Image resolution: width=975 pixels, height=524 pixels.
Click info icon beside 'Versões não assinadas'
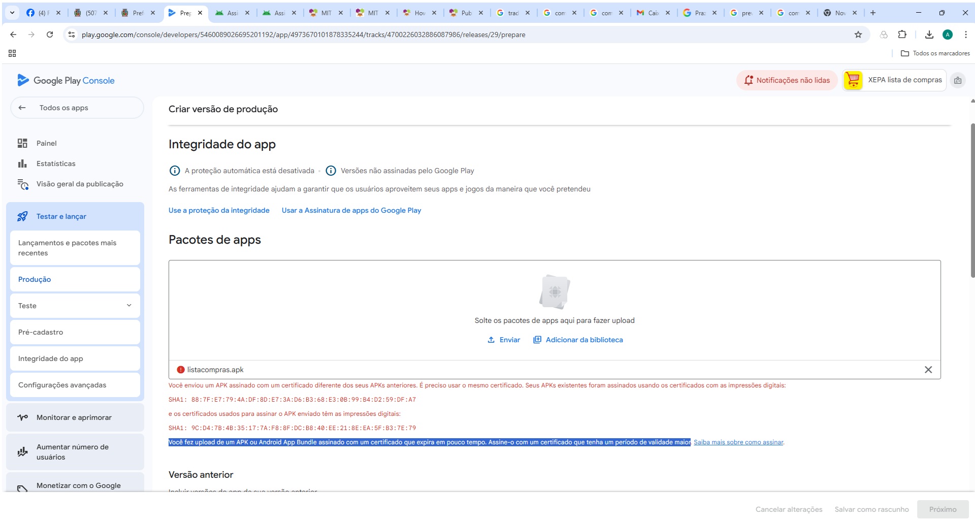coord(331,171)
